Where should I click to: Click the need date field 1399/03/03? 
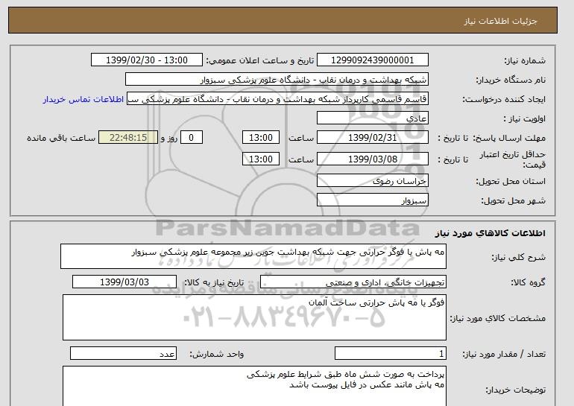(124, 282)
